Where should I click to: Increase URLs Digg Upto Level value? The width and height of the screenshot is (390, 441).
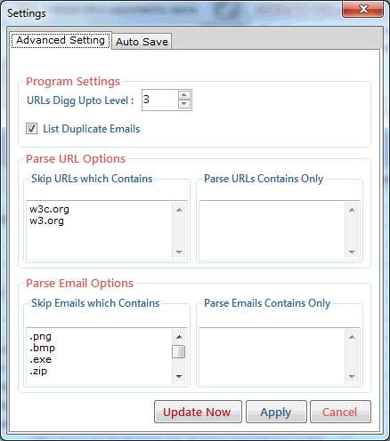(x=184, y=95)
